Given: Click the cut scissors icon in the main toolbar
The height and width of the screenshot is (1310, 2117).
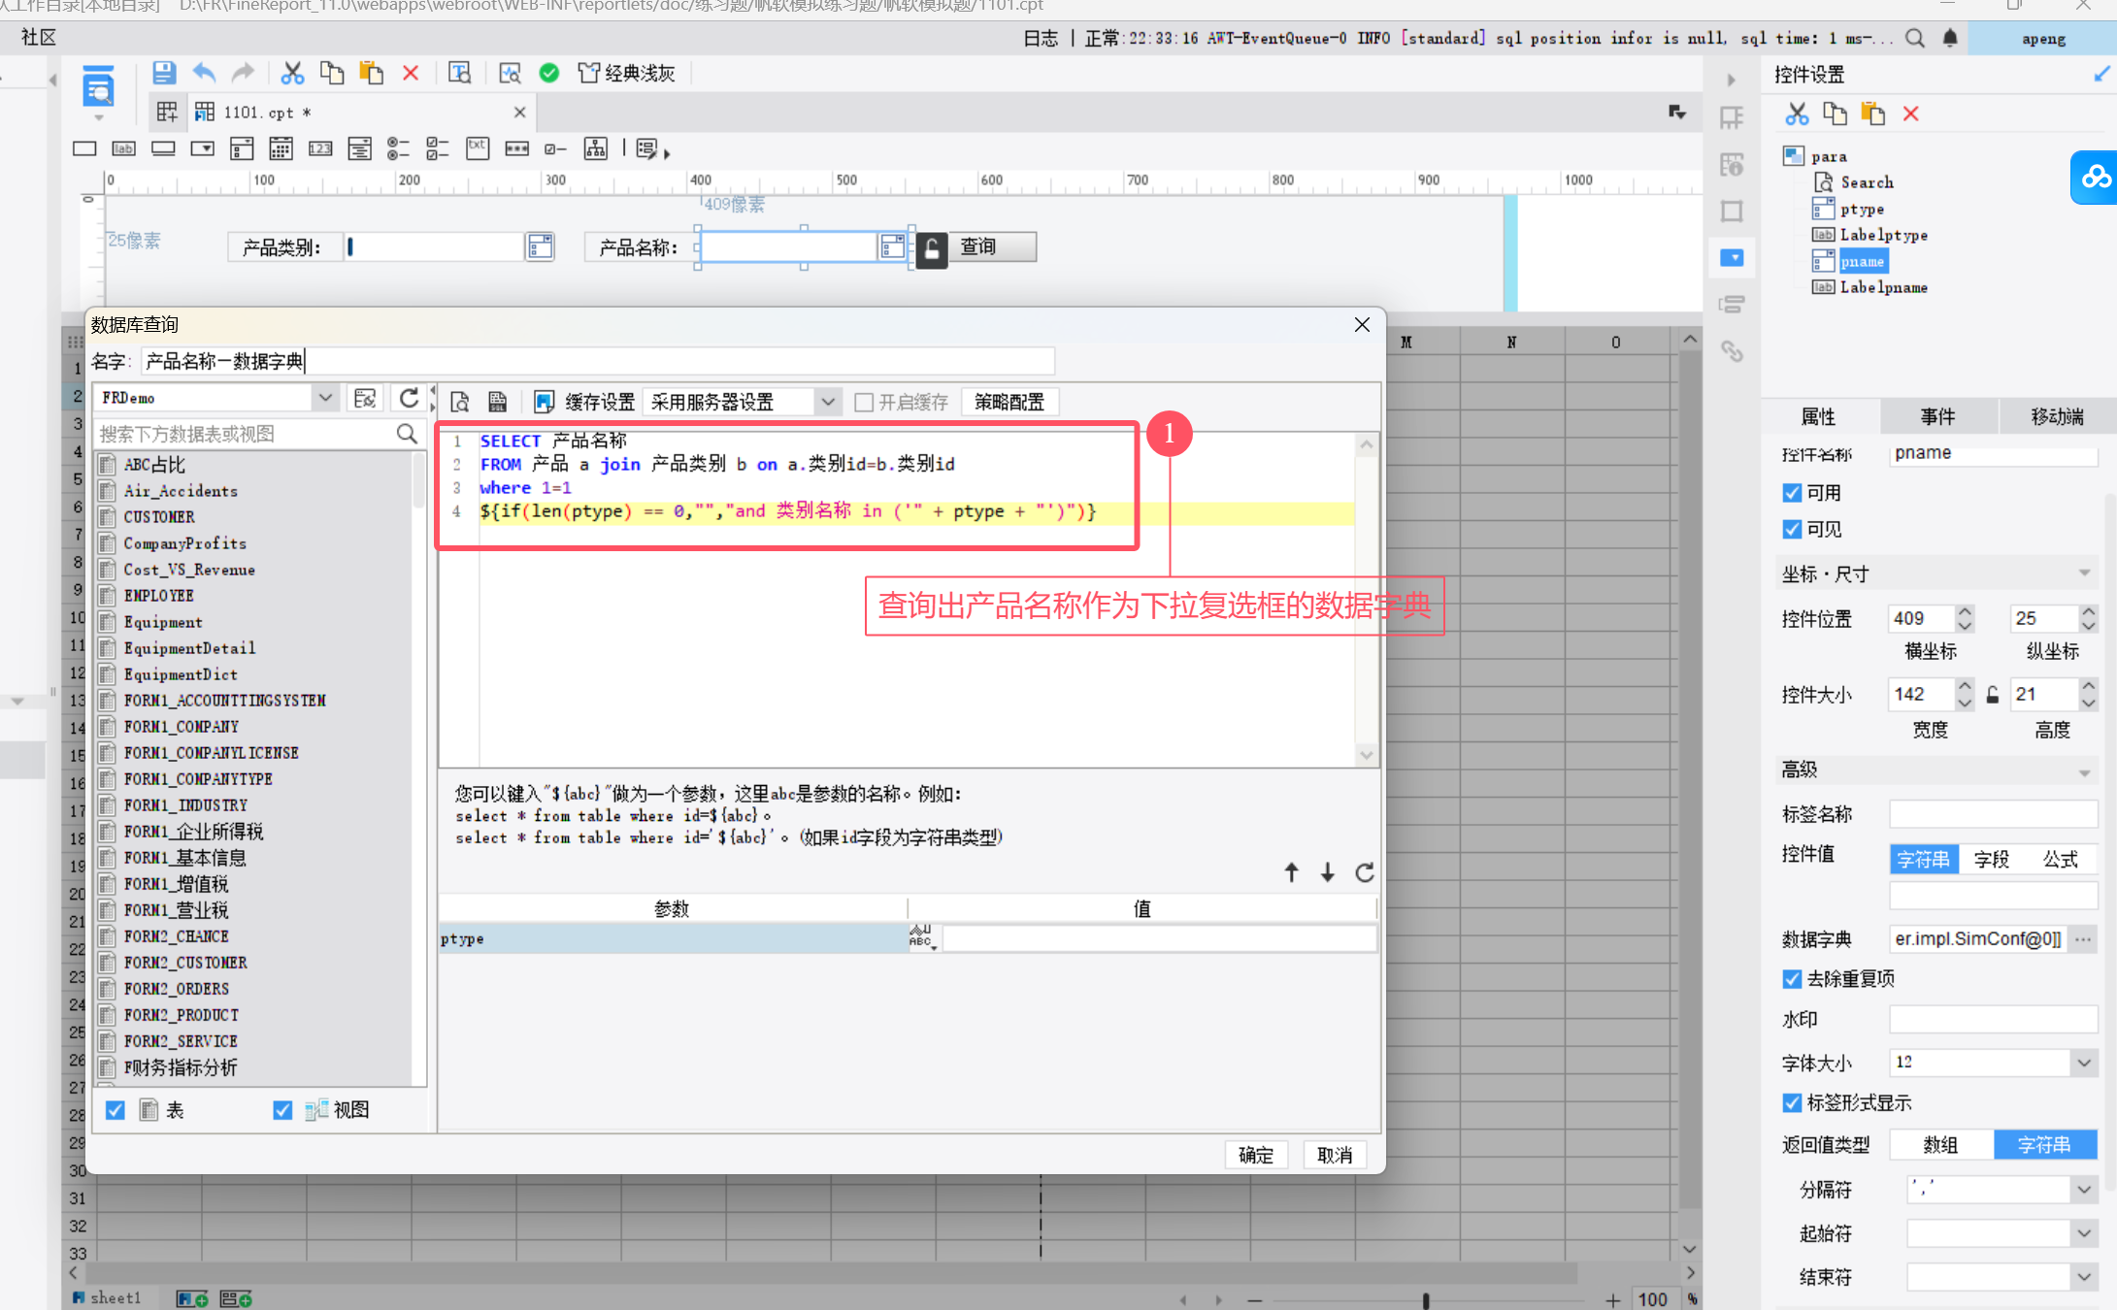Looking at the screenshot, I should 292,73.
